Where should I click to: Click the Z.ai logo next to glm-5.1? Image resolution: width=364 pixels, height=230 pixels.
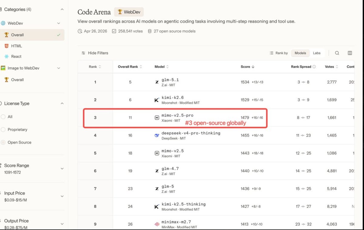(157, 82)
